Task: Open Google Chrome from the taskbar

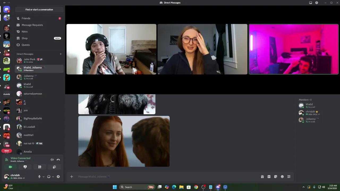Action: (x=196, y=187)
